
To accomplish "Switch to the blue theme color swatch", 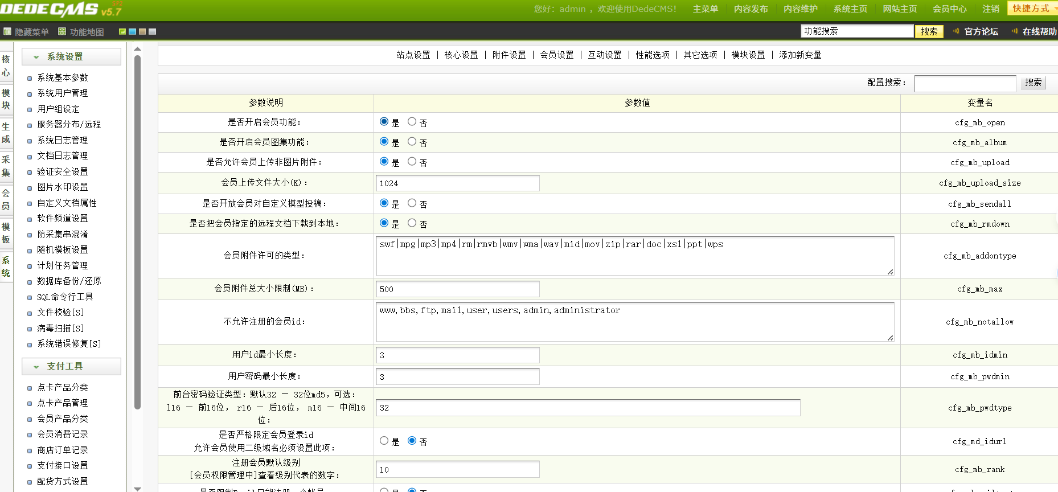I will click(x=132, y=32).
